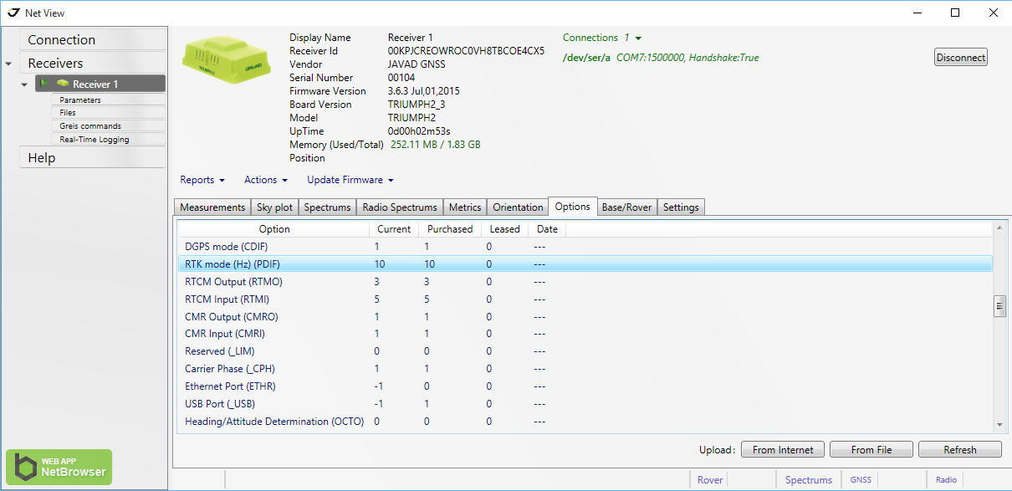
Task: Open the Reports dropdown menu
Action: pyautogui.click(x=201, y=180)
